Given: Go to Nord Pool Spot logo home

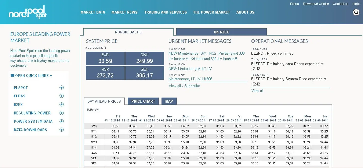Looking at the screenshot, I should tap(27, 12).
